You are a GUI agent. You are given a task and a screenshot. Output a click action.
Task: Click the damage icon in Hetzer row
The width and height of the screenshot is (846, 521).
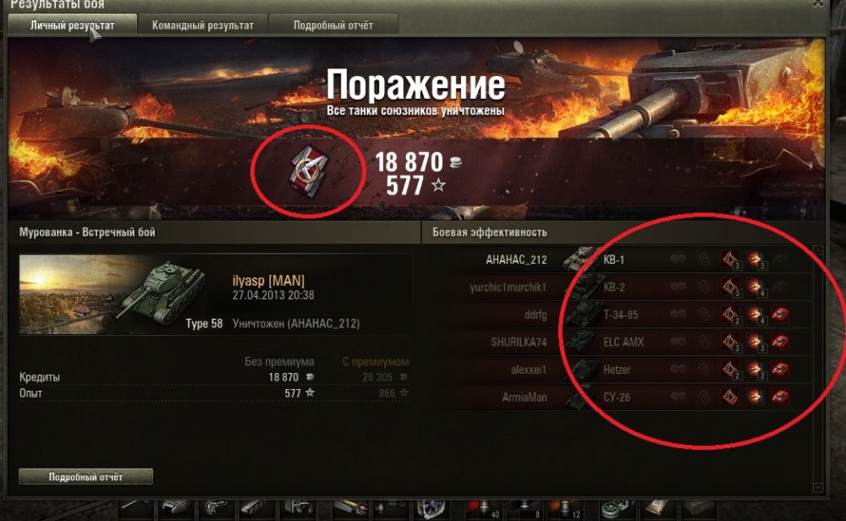pos(755,370)
